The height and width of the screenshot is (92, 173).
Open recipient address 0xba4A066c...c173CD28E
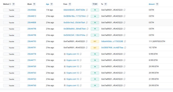(x=112, y=41)
